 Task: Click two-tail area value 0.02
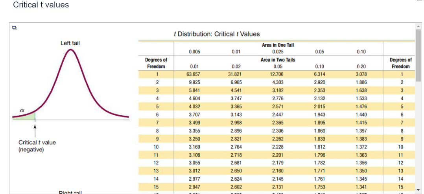[236, 67]
